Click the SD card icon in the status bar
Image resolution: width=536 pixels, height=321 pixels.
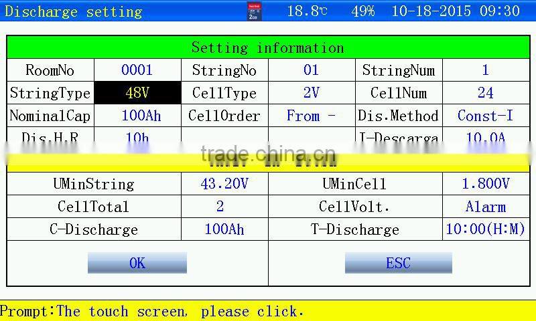click(x=255, y=11)
